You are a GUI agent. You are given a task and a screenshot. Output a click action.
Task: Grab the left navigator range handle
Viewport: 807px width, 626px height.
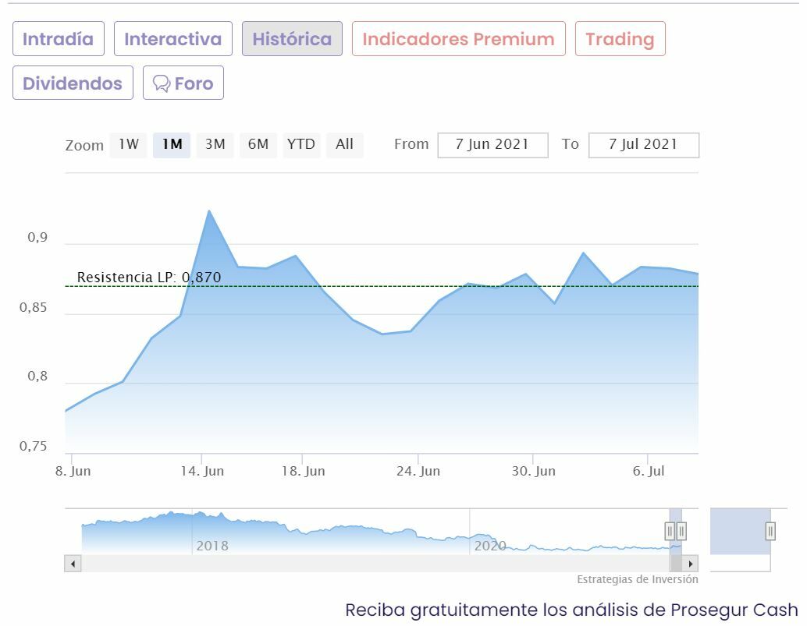click(670, 532)
